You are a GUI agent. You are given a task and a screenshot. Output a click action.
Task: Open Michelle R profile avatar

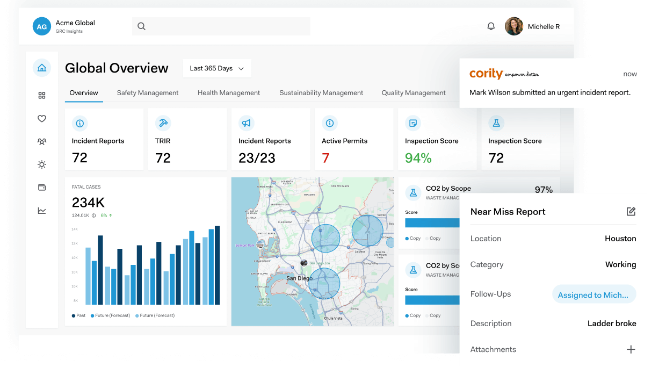point(514,26)
